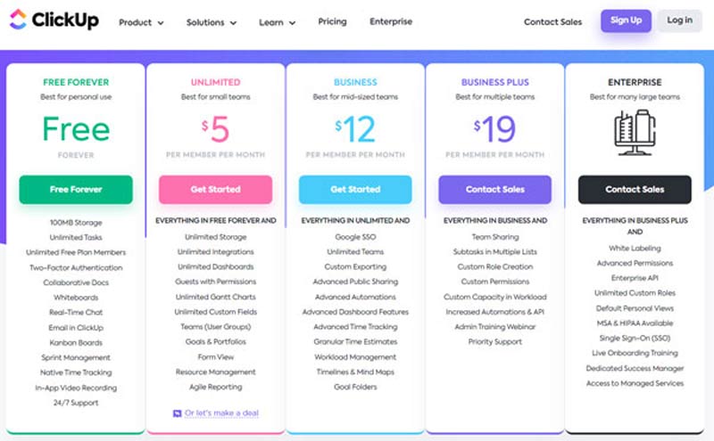The width and height of the screenshot is (714, 441).
Task: Click the dark Contact Sales Enterprise button
Action: click(635, 190)
